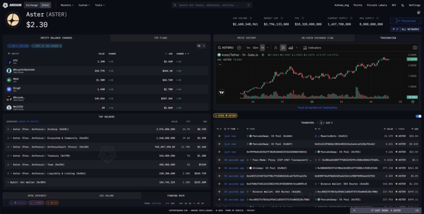The width and height of the screenshot is (424, 214).
Task: Toggle the OKX exchange filter chip
Action: coord(52,203)
